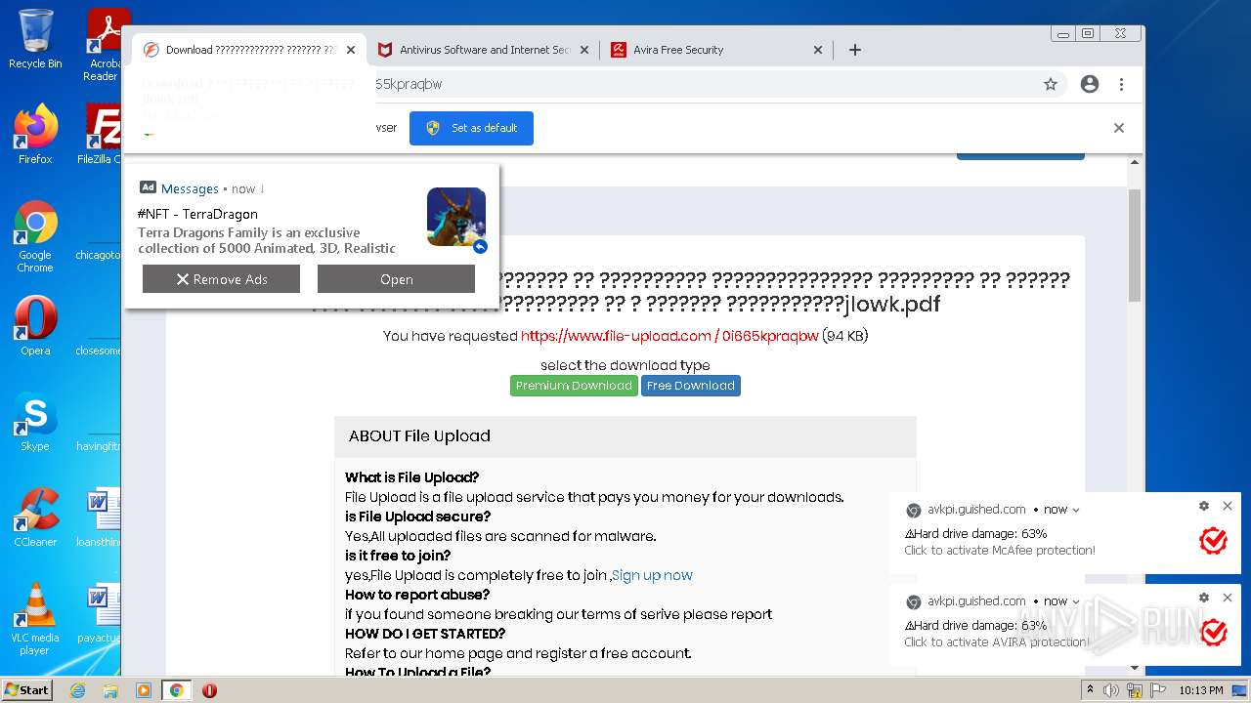Click the Premium Download button
Screen dimensions: 1251x703
pos(574,386)
